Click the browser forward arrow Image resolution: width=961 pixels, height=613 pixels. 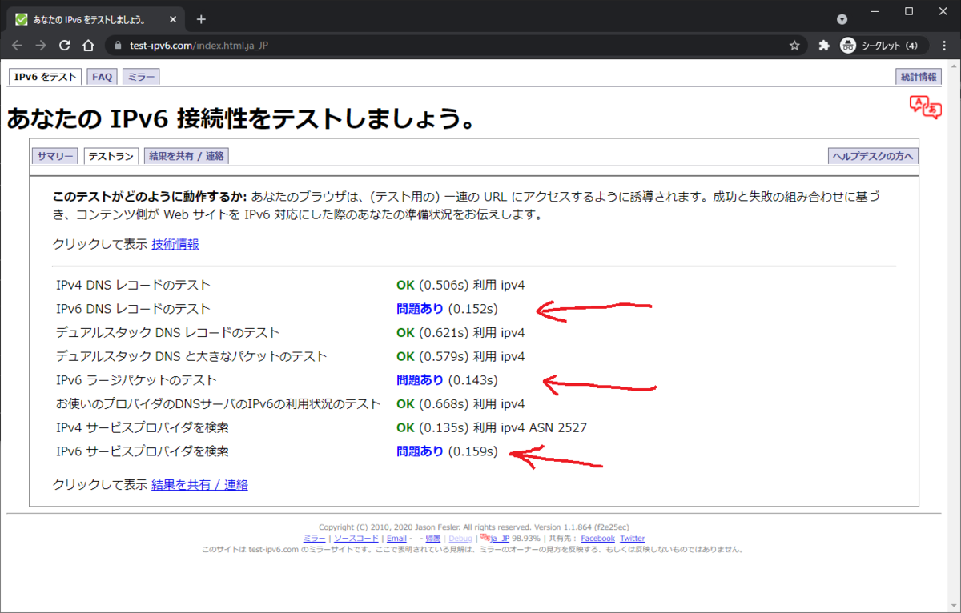pos(41,46)
